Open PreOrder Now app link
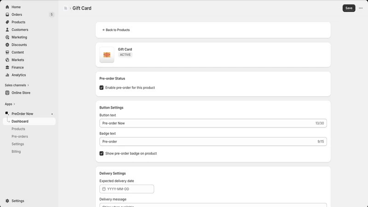368x207 pixels. (22, 114)
